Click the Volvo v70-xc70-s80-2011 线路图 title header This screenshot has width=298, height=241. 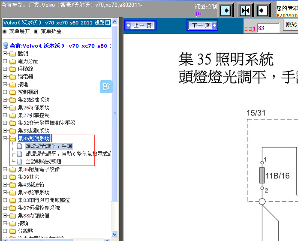pos(57,23)
